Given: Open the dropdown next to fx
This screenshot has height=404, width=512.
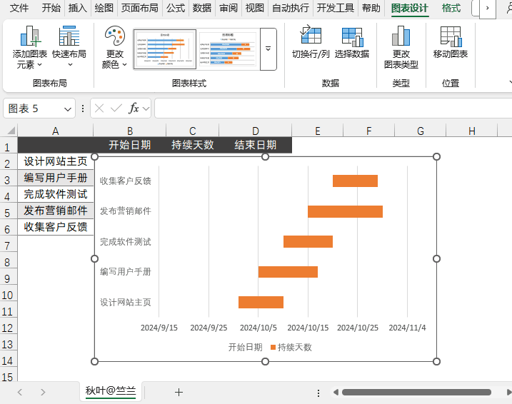Looking at the screenshot, I should coord(146,108).
